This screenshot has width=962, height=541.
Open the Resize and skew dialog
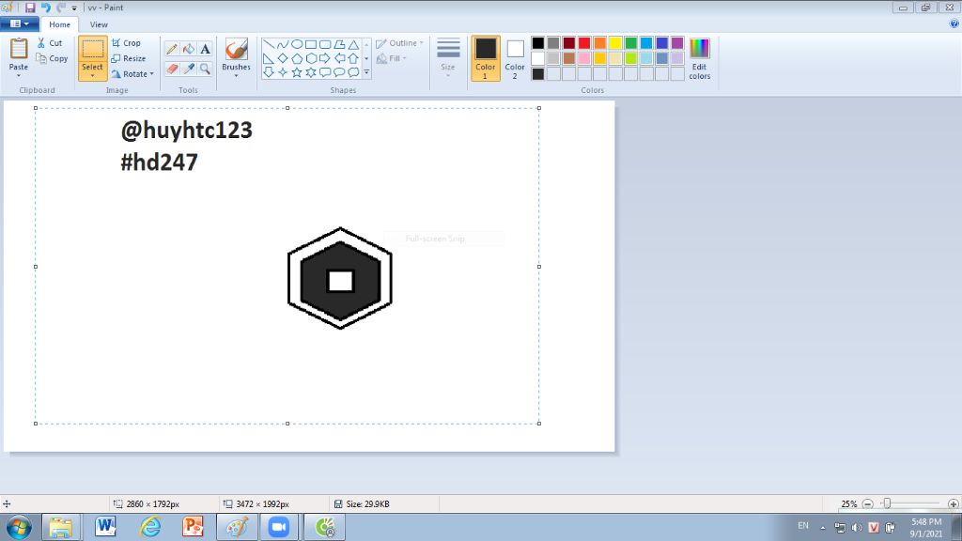click(x=128, y=58)
